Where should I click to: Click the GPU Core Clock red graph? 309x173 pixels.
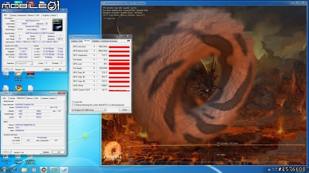tap(119, 47)
